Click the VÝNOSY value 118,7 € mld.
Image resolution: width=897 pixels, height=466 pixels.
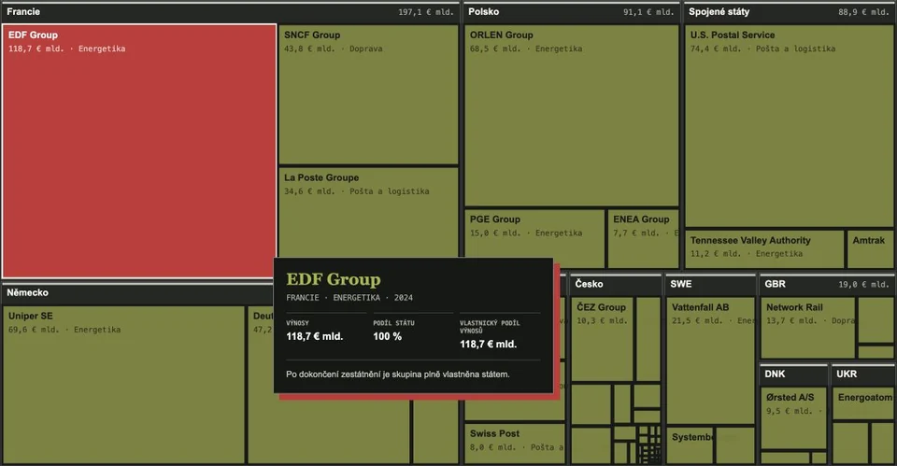click(x=315, y=336)
